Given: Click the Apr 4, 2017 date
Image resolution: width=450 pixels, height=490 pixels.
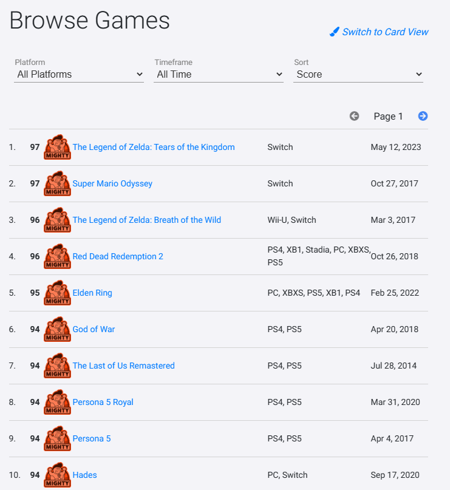Looking at the screenshot, I should 392,438.
